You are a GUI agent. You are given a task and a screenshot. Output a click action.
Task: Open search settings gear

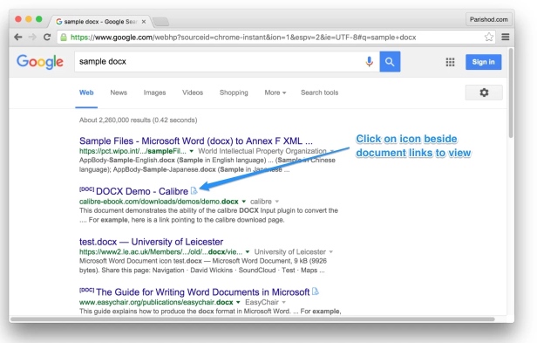[x=484, y=93]
